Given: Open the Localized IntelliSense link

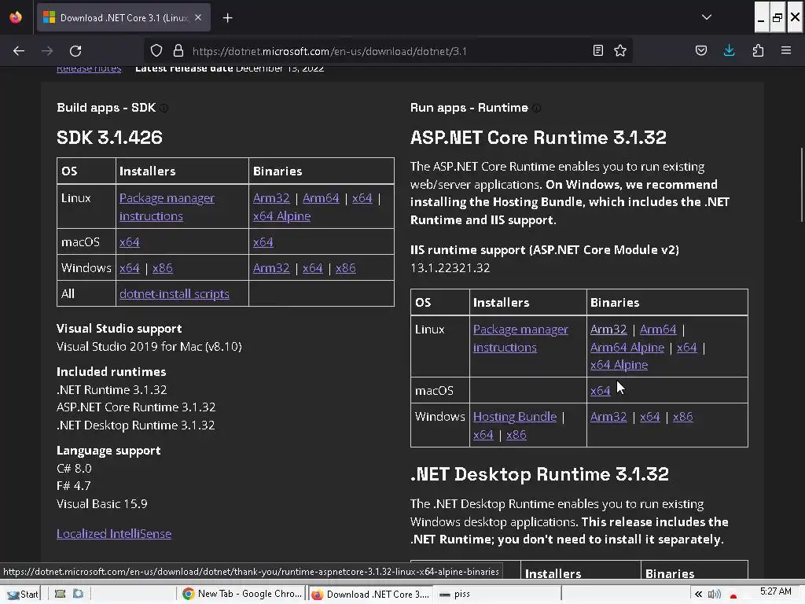Looking at the screenshot, I should pyautogui.click(x=114, y=534).
